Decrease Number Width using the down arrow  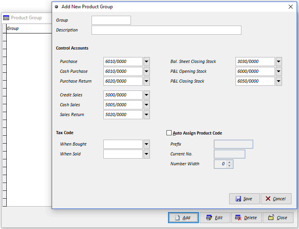point(230,166)
